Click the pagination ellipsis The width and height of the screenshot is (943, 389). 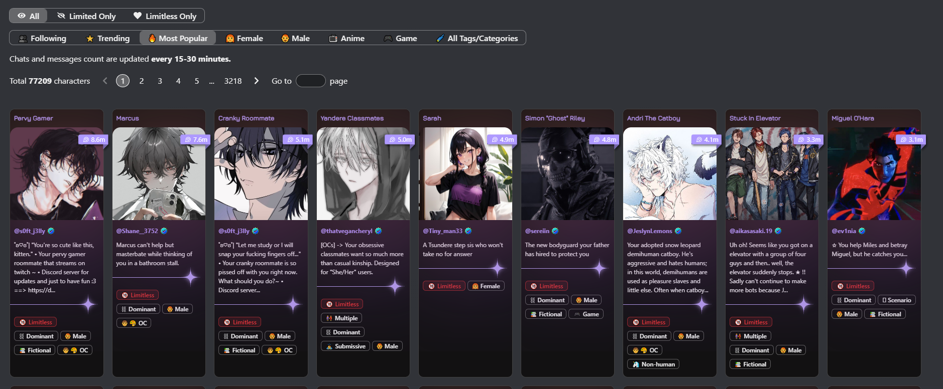pos(212,81)
